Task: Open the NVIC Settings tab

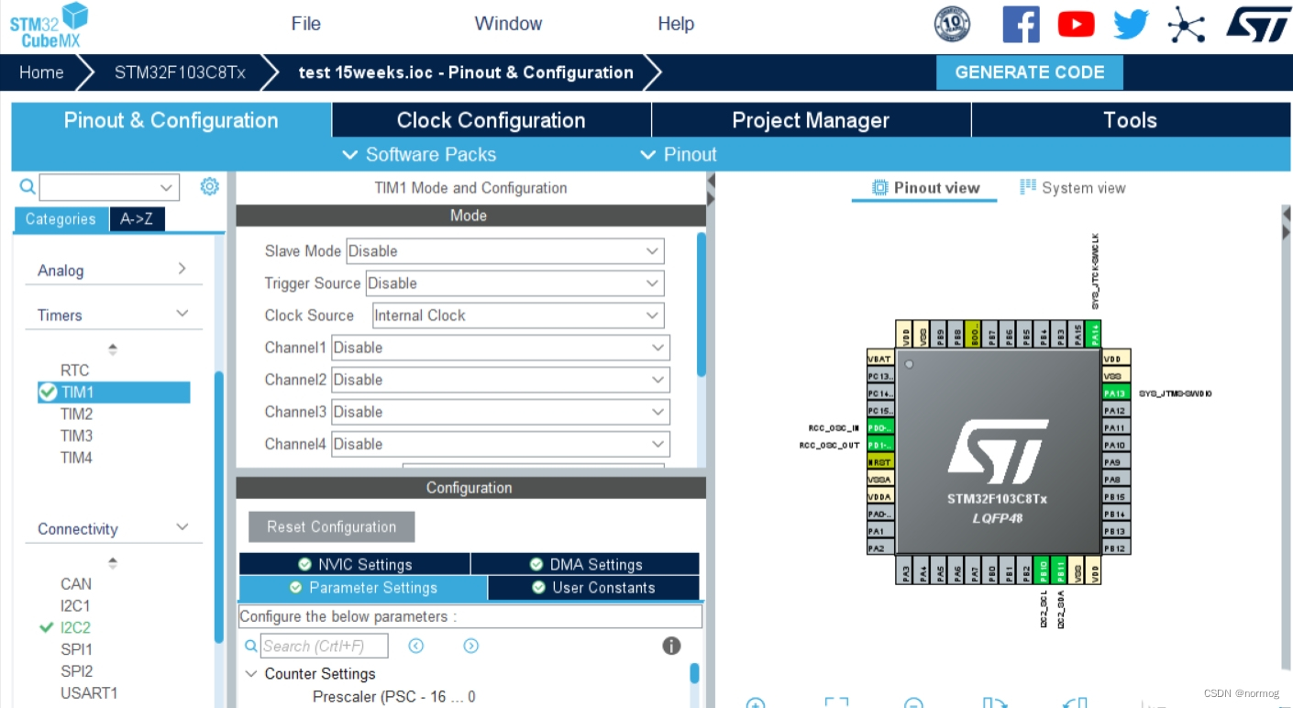Action: click(355, 564)
